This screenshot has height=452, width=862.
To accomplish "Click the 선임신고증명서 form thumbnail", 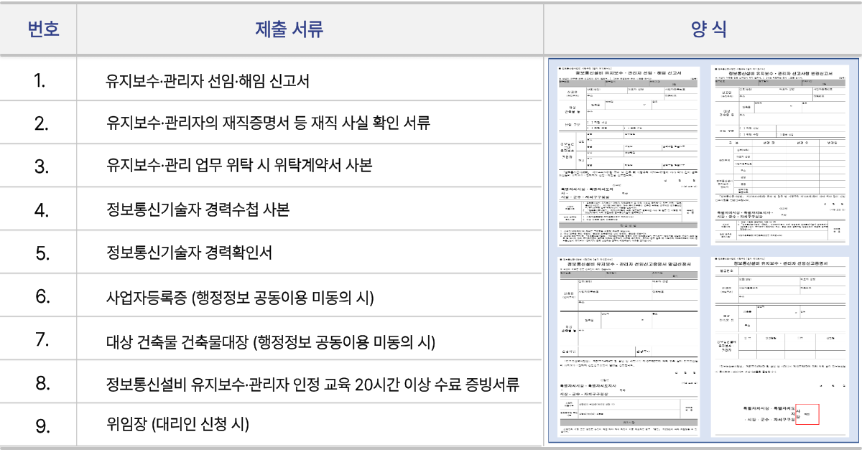I will pos(779,347).
